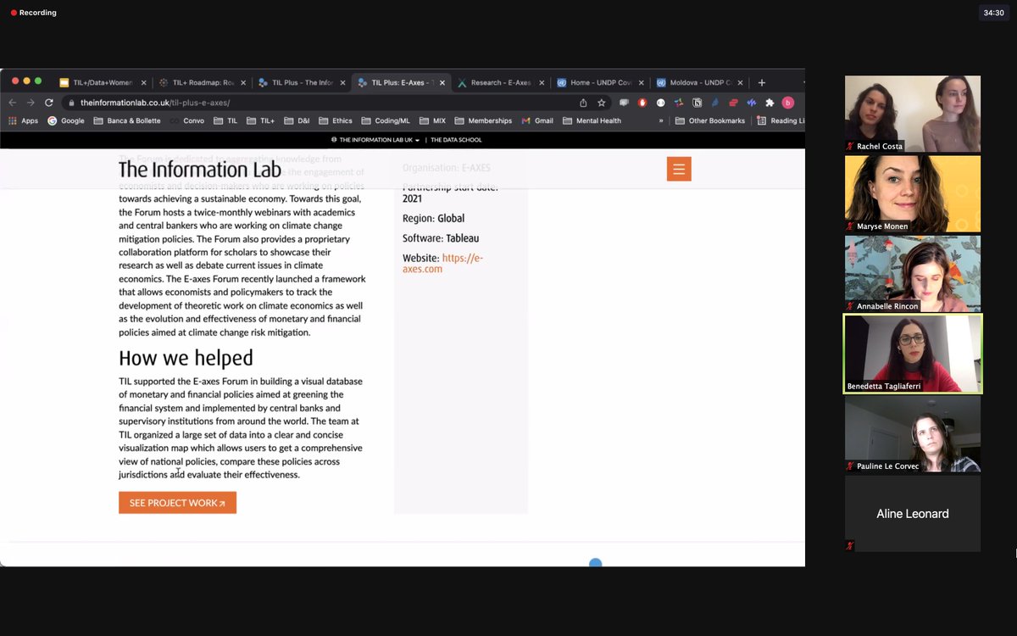Open a new browser tab
The height and width of the screenshot is (636, 1017).
tap(761, 82)
